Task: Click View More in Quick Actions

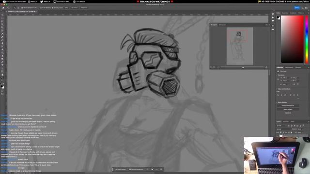Action: point(288,113)
